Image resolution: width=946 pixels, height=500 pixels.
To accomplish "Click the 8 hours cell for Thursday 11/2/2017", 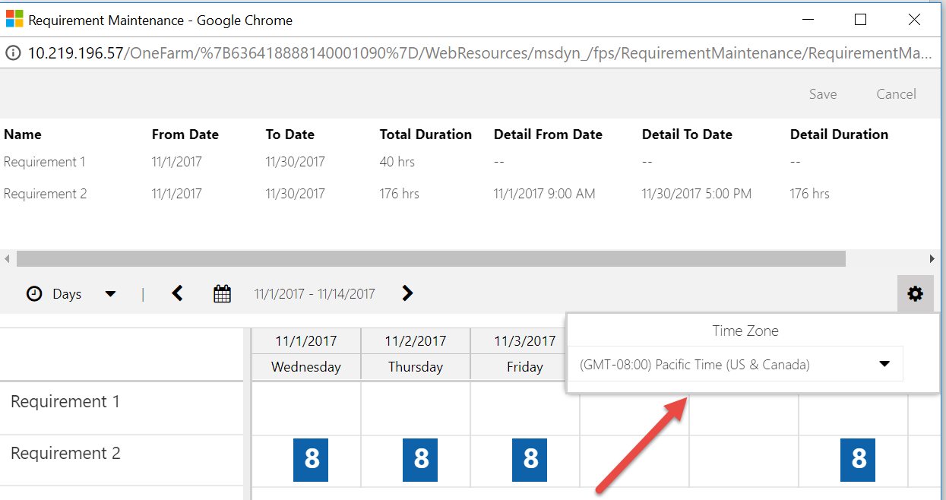I will (420, 459).
